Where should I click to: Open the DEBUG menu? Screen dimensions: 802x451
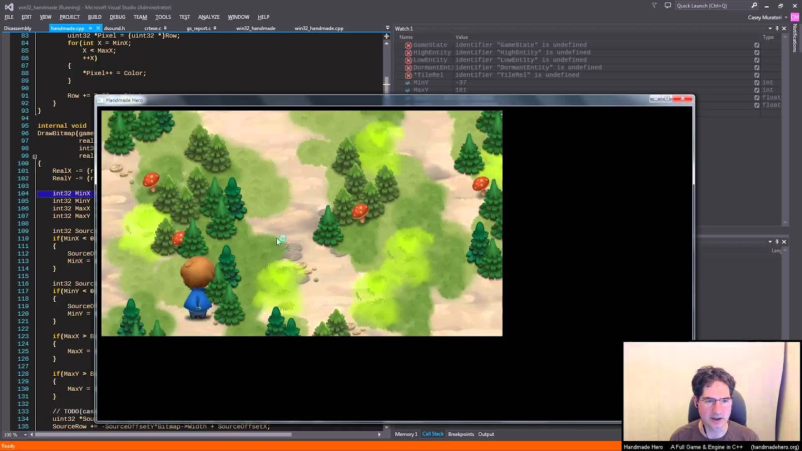[117, 17]
